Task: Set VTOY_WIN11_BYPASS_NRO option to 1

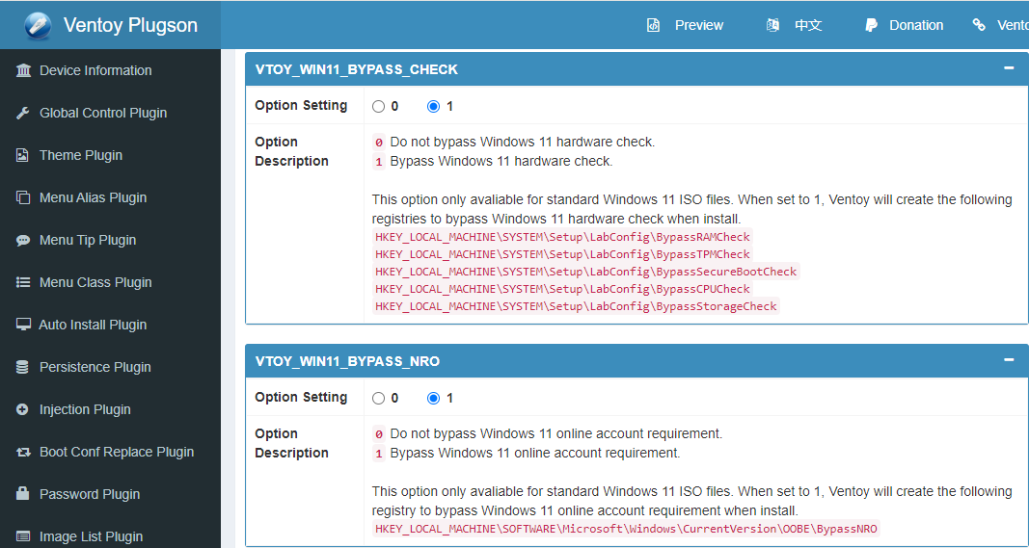Action: point(433,398)
